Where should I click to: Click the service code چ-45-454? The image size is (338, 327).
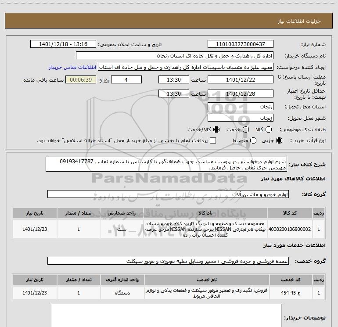(x=291, y=293)
